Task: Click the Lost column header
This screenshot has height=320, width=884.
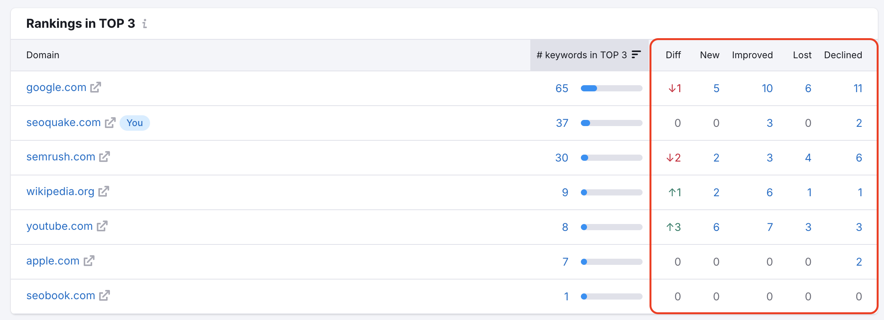Action: tap(802, 55)
